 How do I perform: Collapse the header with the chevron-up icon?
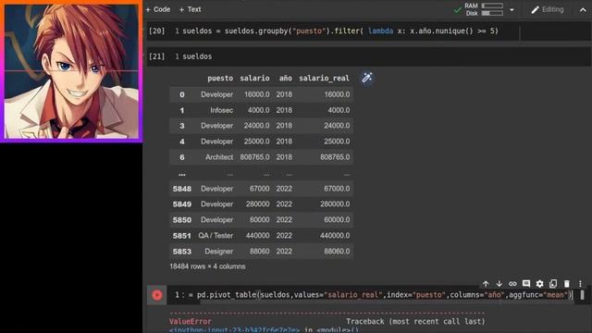coord(583,10)
